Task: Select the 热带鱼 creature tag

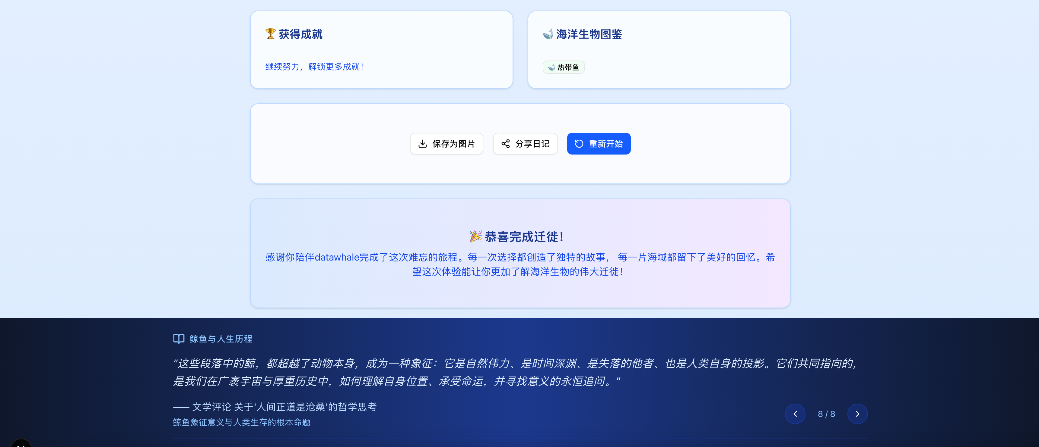Action: point(564,67)
